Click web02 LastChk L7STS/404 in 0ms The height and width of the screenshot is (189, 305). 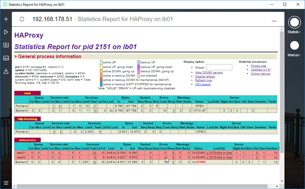coord(219,157)
